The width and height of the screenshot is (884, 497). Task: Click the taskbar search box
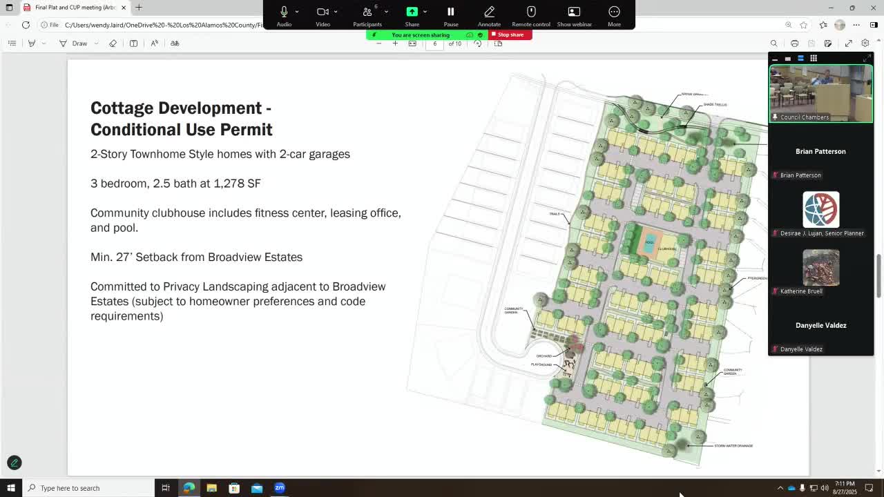[88, 488]
